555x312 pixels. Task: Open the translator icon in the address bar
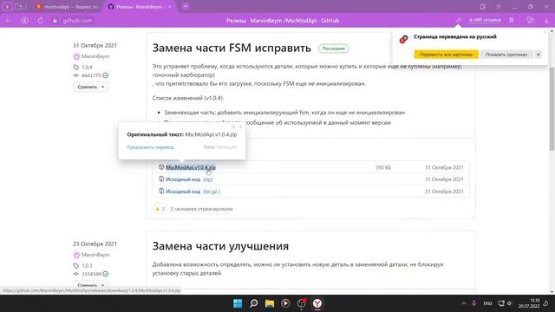459,20
